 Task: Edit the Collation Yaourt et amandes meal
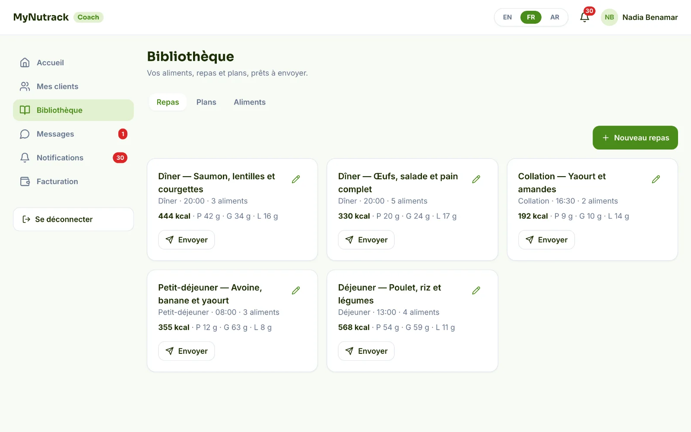(x=656, y=179)
